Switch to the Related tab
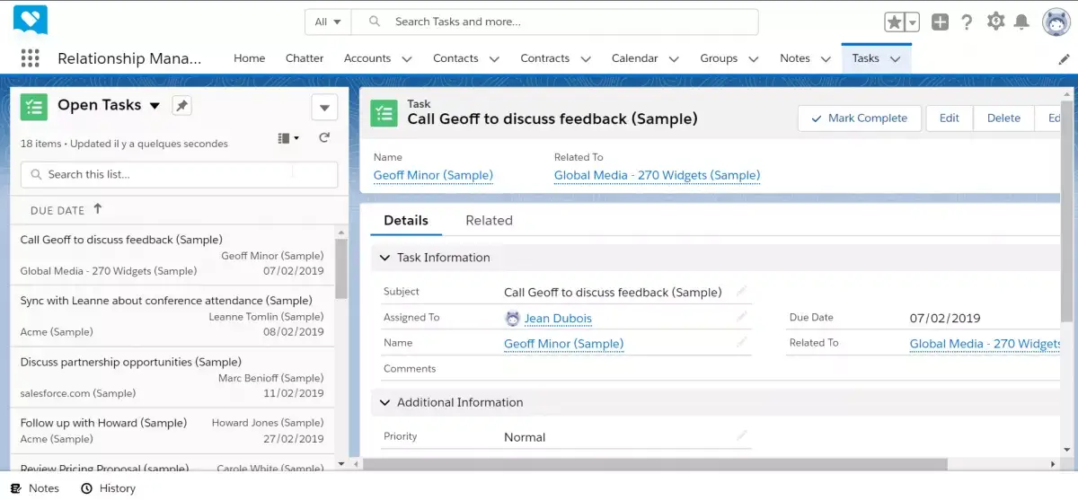The image size is (1078, 500). coord(489,220)
